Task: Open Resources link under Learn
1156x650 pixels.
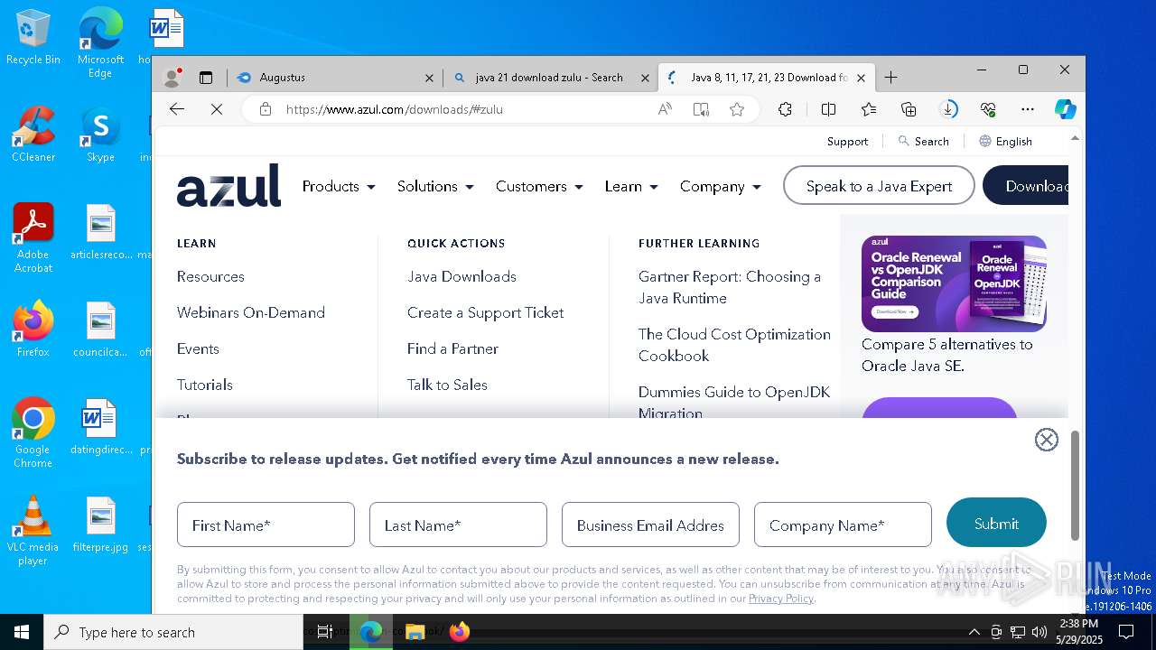Action: pyautogui.click(x=210, y=276)
